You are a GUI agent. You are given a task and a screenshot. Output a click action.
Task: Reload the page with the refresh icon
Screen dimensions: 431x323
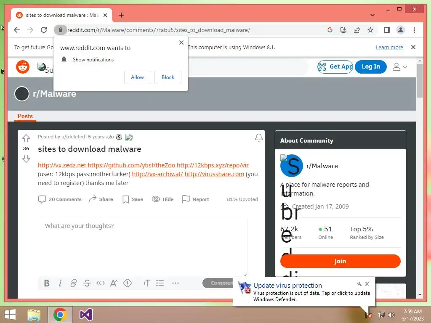point(44,30)
